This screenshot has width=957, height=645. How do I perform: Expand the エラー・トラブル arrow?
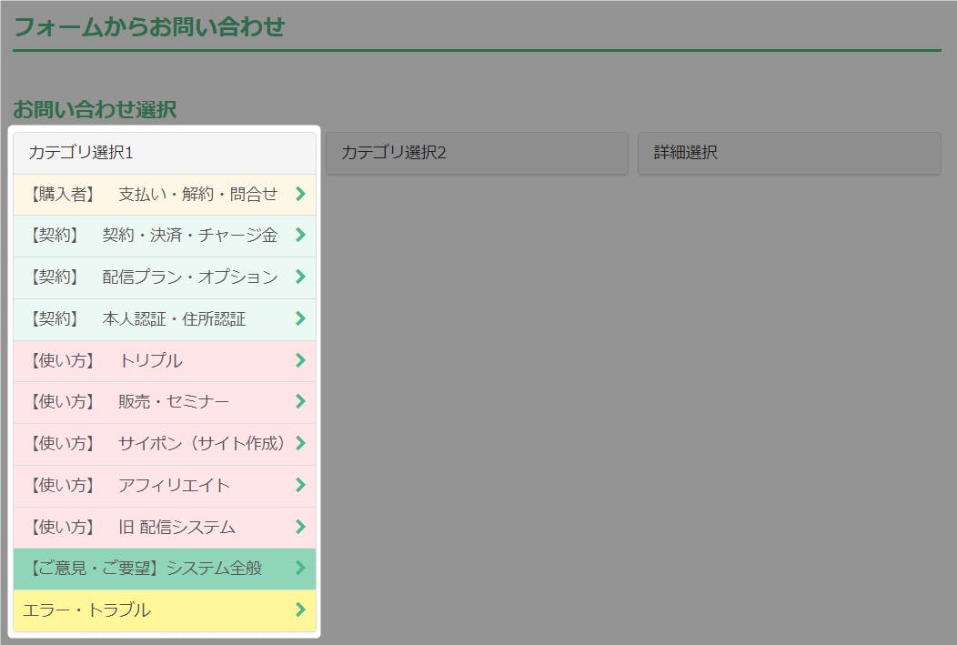click(300, 610)
